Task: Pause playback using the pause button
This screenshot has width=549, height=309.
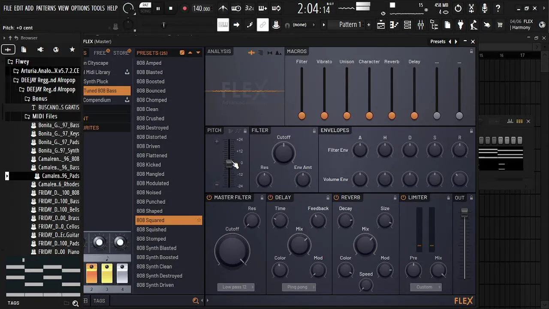Action: (x=158, y=9)
